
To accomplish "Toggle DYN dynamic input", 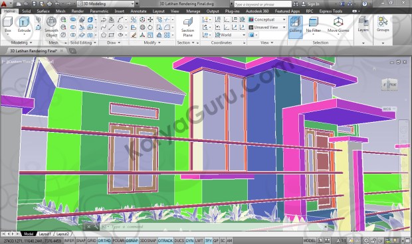I will point(189,240).
